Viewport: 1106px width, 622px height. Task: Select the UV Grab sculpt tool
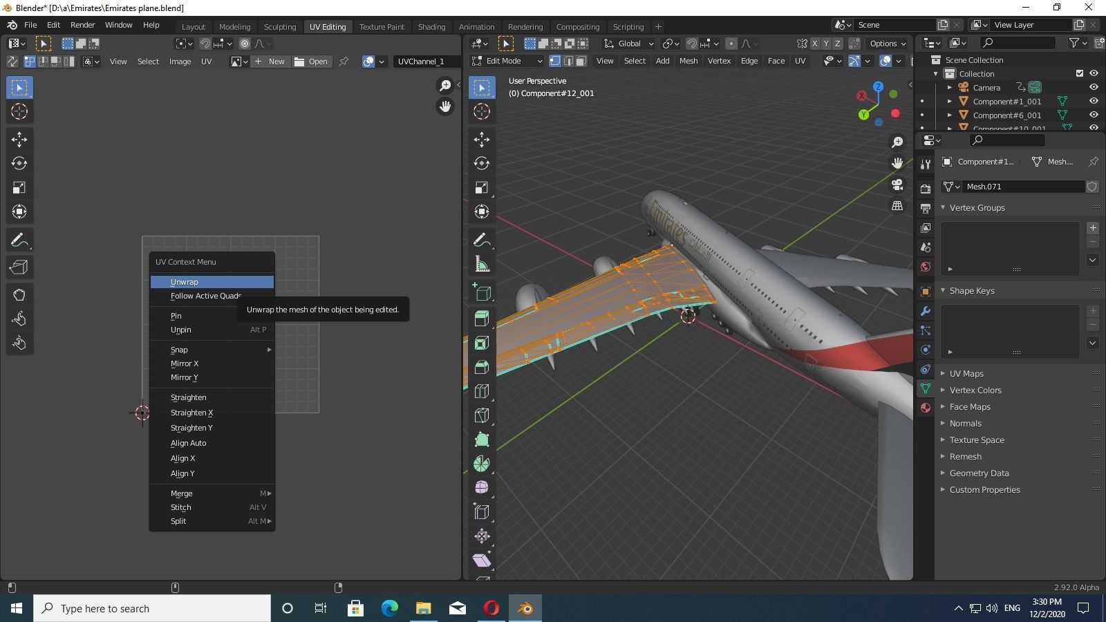point(19,295)
